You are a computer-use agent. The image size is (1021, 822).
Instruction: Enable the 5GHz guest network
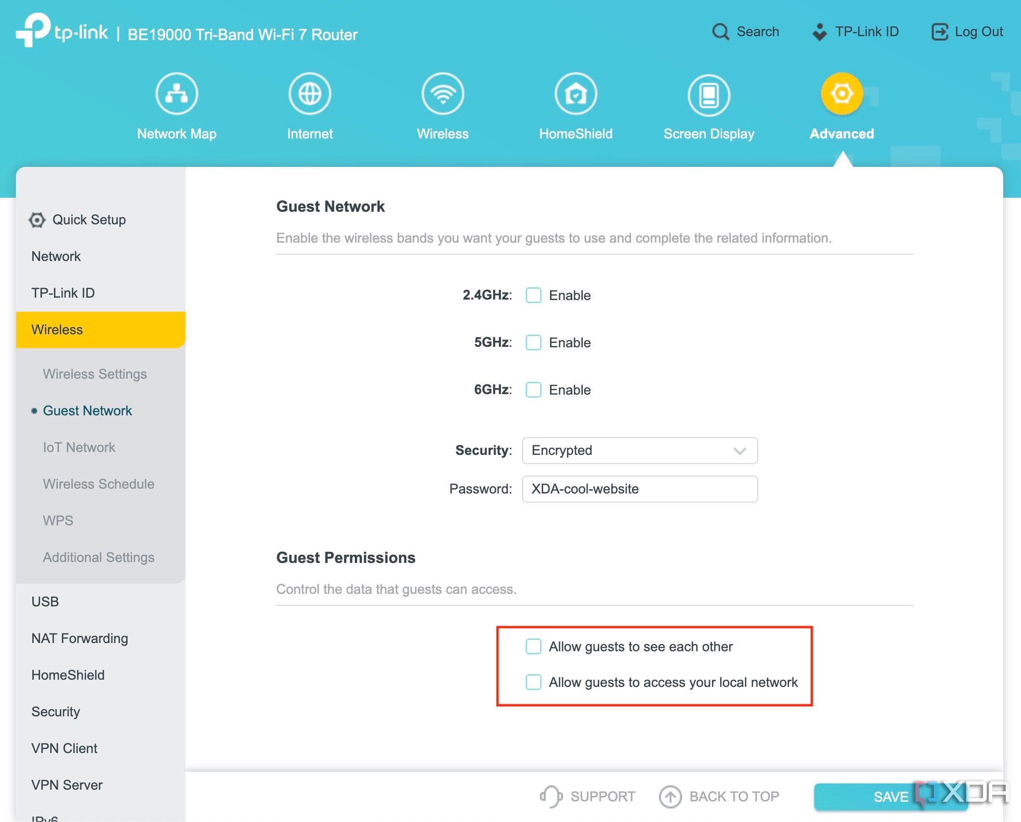532,342
